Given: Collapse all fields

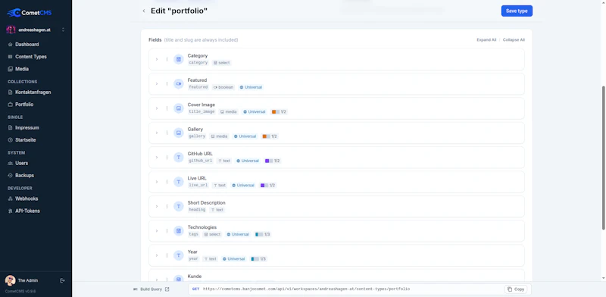Looking at the screenshot, I should [x=514, y=40].
